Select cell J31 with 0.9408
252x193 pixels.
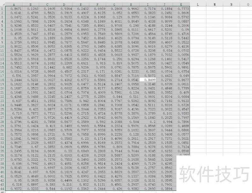coord(164,134)
